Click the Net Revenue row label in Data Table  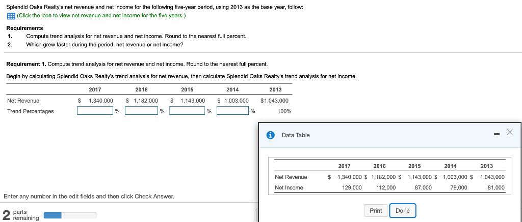[291, 177]
